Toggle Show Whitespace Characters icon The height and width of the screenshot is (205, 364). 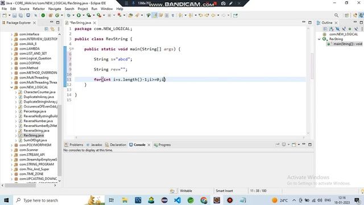click(x=173, y=15)
